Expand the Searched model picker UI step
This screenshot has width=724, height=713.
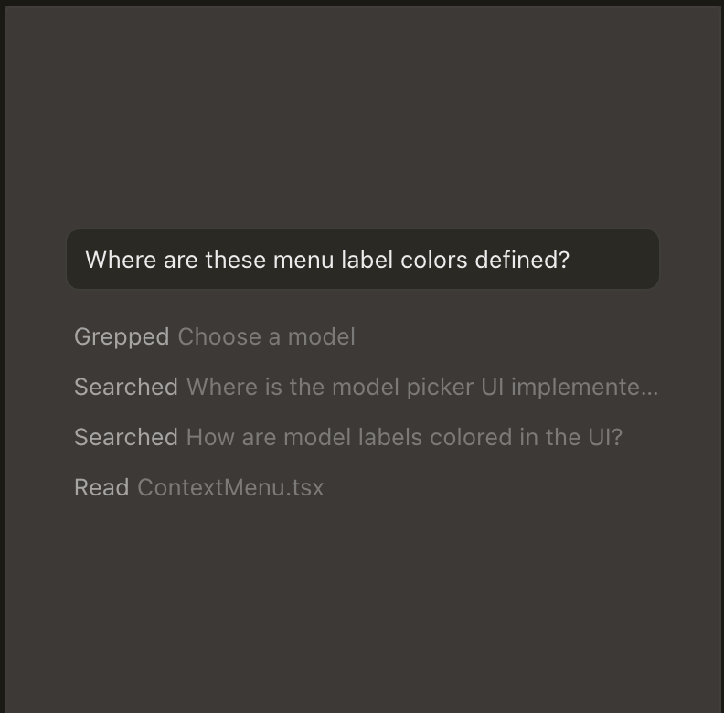(366, 388)
